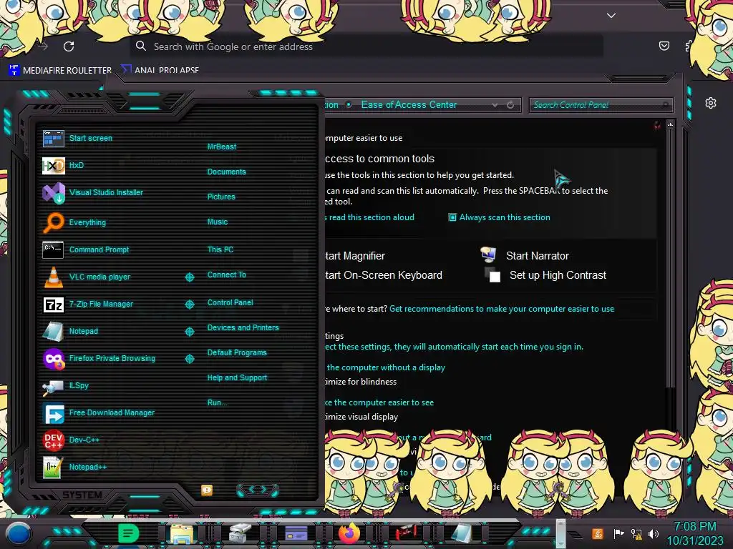
Task: Open the notepad icon on the taskbar
Action: (462, 533)
